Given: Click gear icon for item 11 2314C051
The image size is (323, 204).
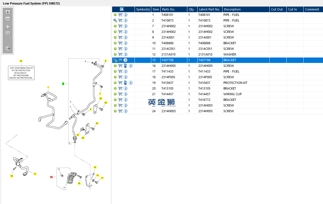Looking at the screenshot, I should tap(115, 49).
